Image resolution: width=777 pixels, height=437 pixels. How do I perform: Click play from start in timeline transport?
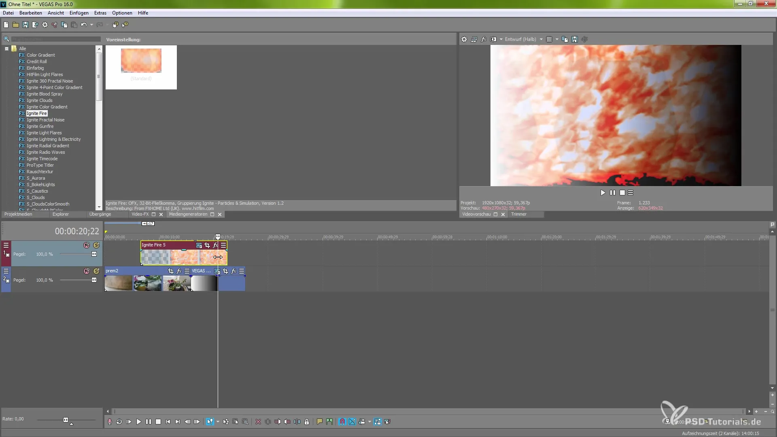tap(129, 422)
